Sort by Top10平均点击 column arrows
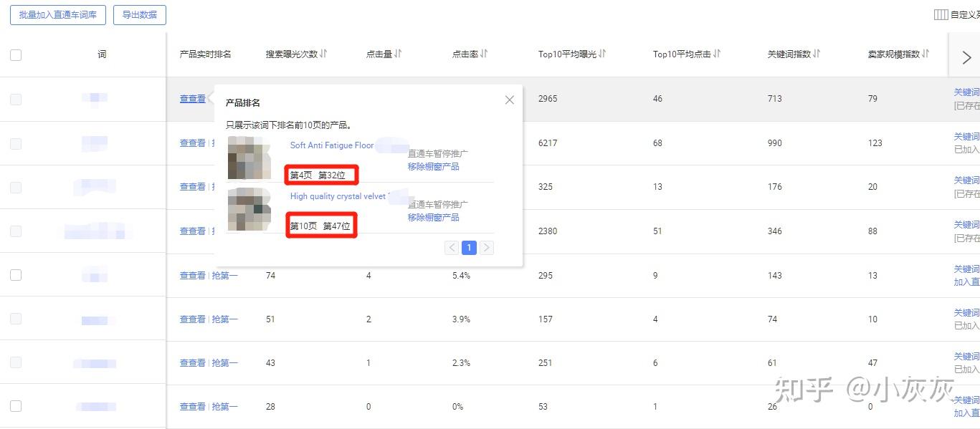This screenshot has width=980, height=429. pyautogui.click(x=717, y=54)
